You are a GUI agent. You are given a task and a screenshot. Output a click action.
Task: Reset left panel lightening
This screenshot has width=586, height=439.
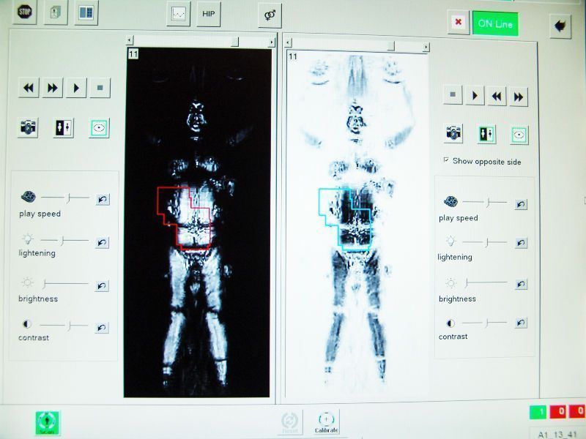(102, 243)
